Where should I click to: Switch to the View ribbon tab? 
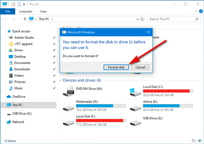coord(43,12)
